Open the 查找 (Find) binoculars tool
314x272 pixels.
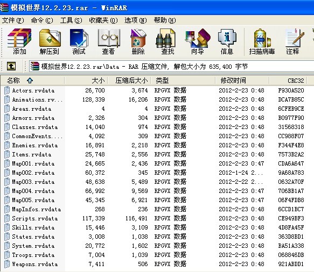pyautogui.click(x=168, y=41)
